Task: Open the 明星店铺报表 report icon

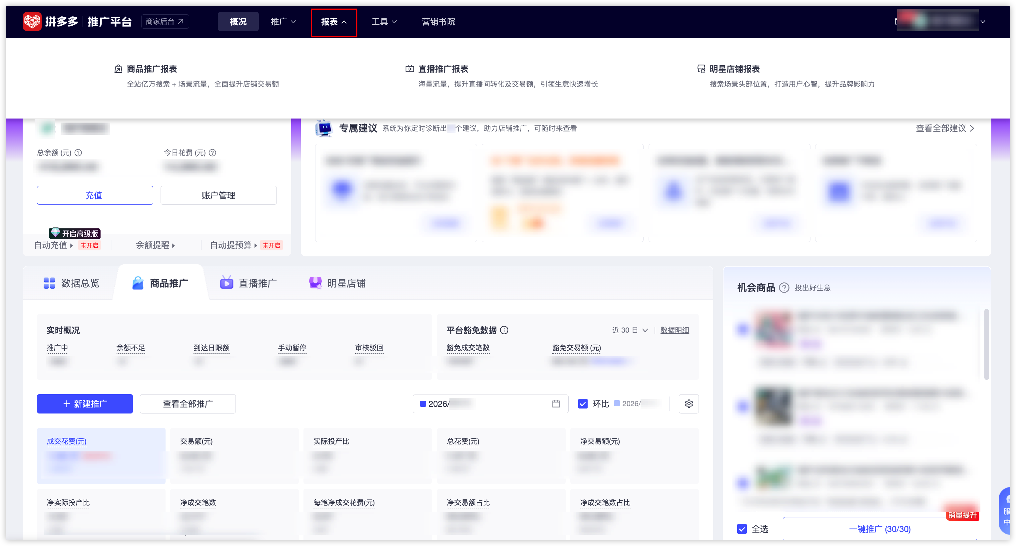Action: (x=701, y=69)
